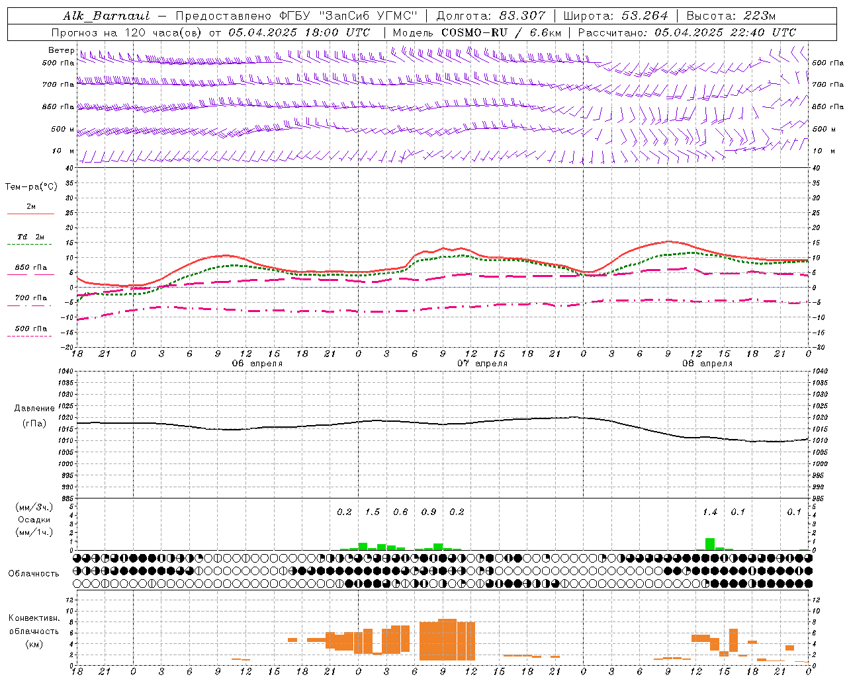Click the '0.2' value just before 1.5
847x677 pixels.
344,512
